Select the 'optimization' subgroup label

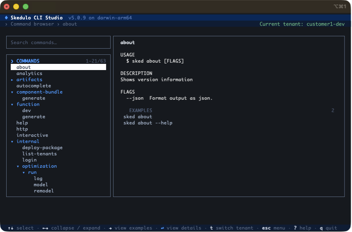point(40,166)
